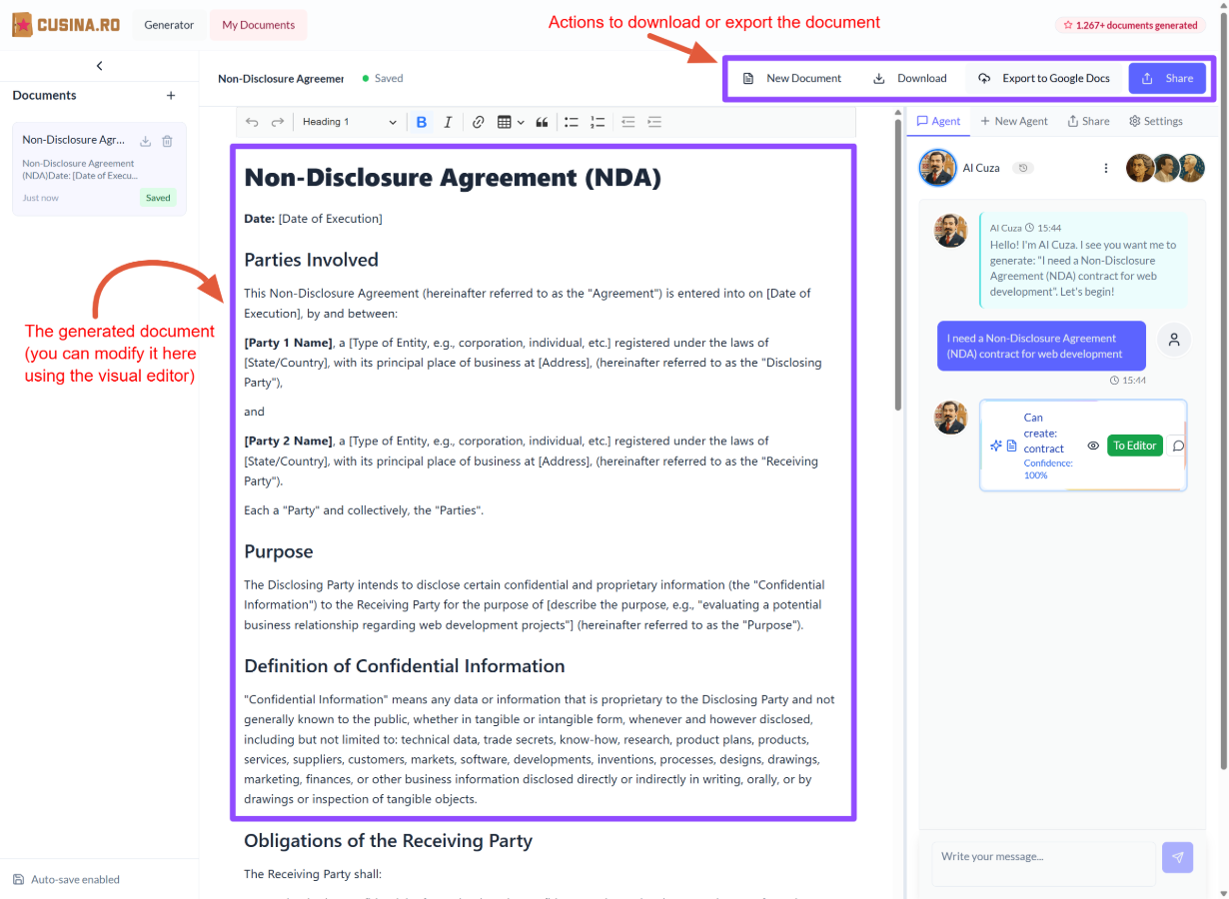This screenshot has width=1229, height=899.
Task: Click the Obligations of the Receiving Party heading
Action: (x=388, y=841)
